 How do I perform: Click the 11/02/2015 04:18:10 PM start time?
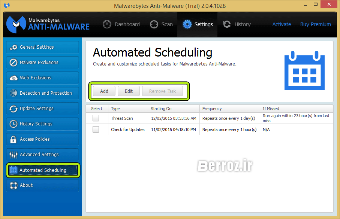point(174,130)
